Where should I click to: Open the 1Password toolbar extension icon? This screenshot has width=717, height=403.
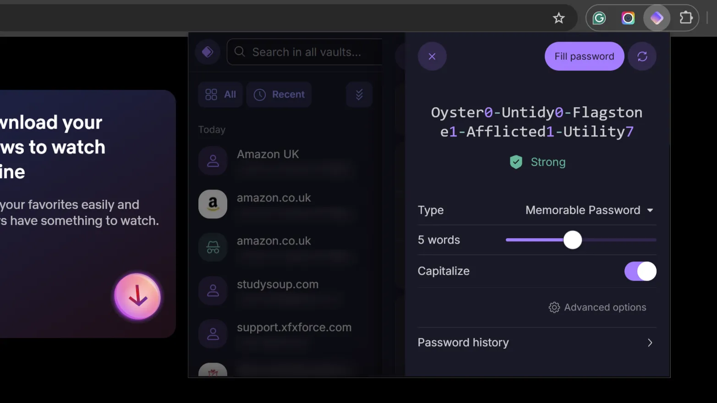click(657, 18)
